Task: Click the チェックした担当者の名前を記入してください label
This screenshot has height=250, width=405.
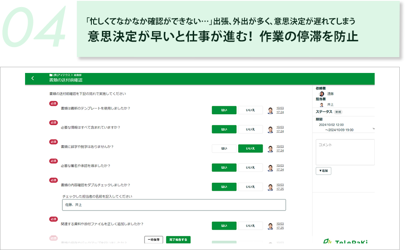Action: point(97,196)
